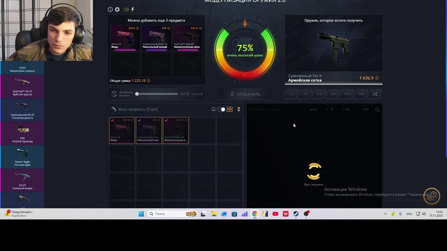Viewport: 447px width, 251px height.
Task: Open settings gear next to info icon
Action: pos(117,9)
